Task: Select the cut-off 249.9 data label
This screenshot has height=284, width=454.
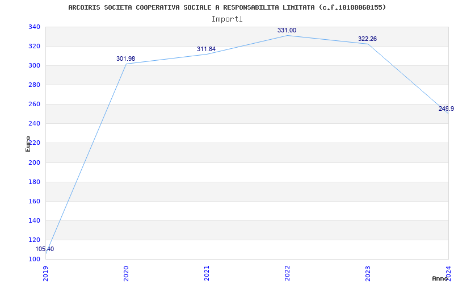Action: pyautogui.click(x=446, y=108)
